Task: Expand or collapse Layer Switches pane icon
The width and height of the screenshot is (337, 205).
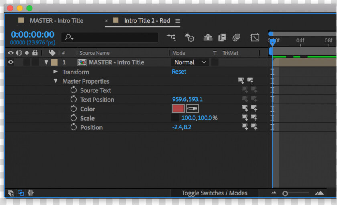Action: point(11,193)
